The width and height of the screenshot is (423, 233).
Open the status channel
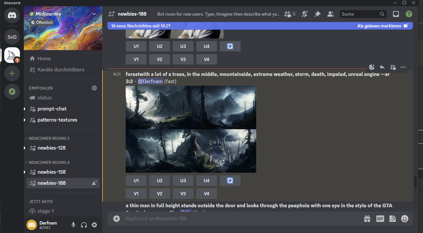(x=63, y=98)
